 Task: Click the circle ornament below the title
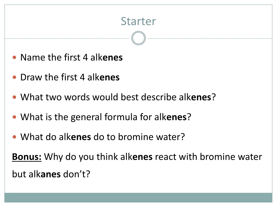(x=138, y=38)
